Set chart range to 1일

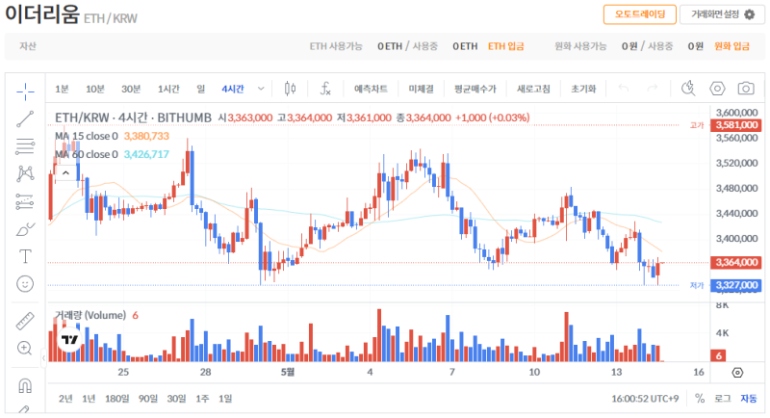[225, 399]
